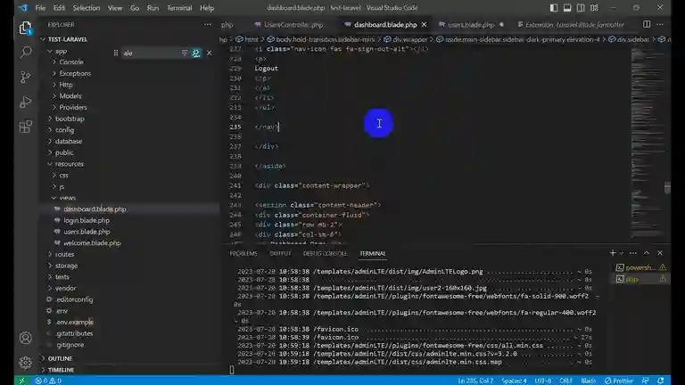Maximize the panel size chevron
The height and width of the screenshot is (385, 685).
click(647, 253)
